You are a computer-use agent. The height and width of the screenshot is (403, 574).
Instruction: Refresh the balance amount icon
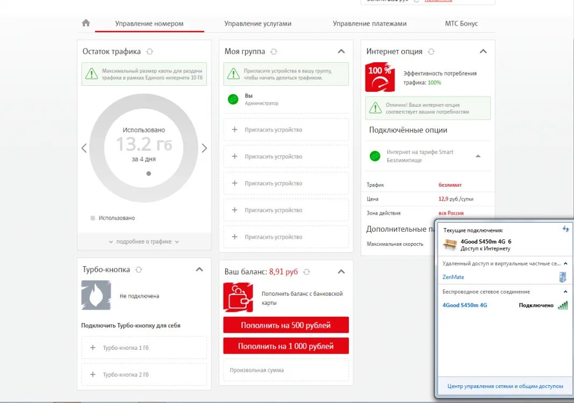pyautogui.click(x=307, y=272)
